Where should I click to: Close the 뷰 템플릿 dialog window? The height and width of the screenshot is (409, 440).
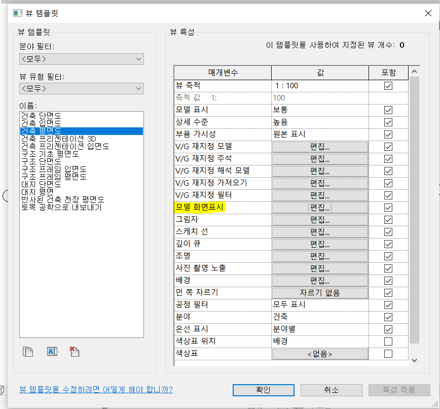tap(427, 13)
